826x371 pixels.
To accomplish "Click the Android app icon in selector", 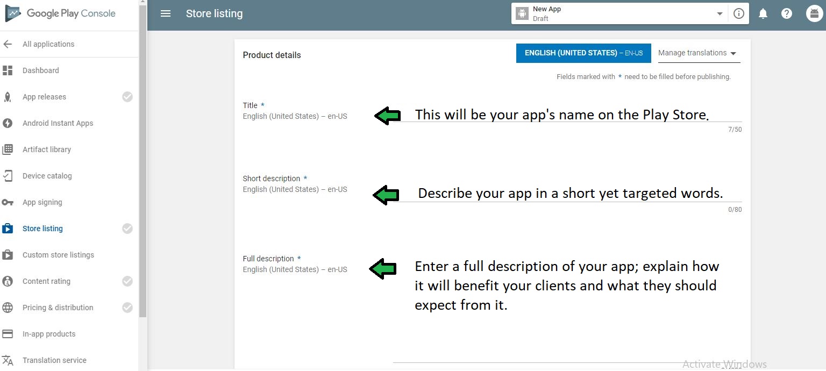I will tap(522, 14).
